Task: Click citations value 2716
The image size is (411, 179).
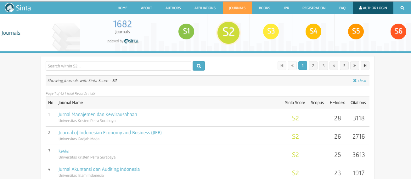Action: tap(358, 136)
